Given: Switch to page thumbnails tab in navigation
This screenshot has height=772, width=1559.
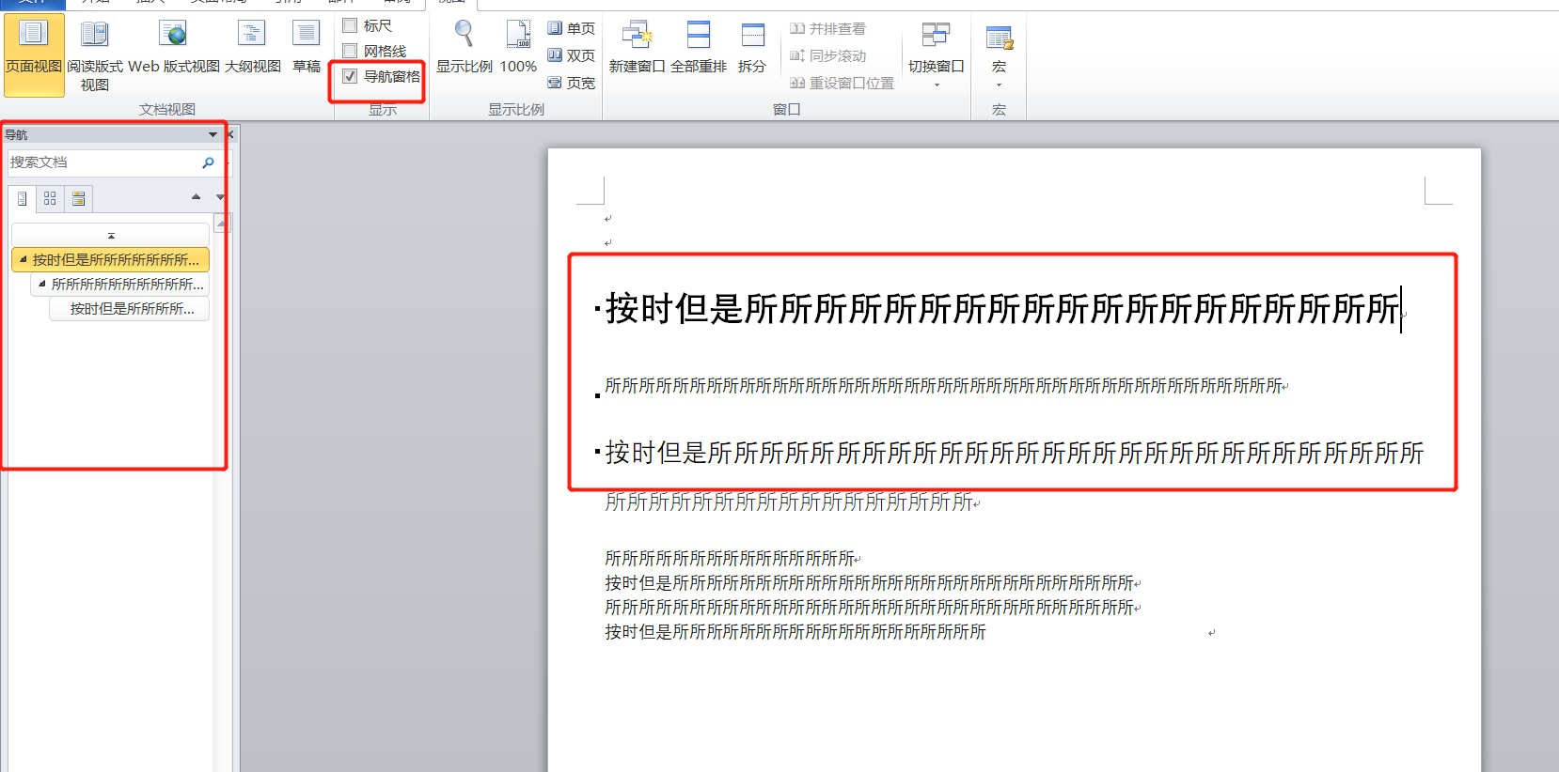Looking at the screenshot, I should point(50,198).
